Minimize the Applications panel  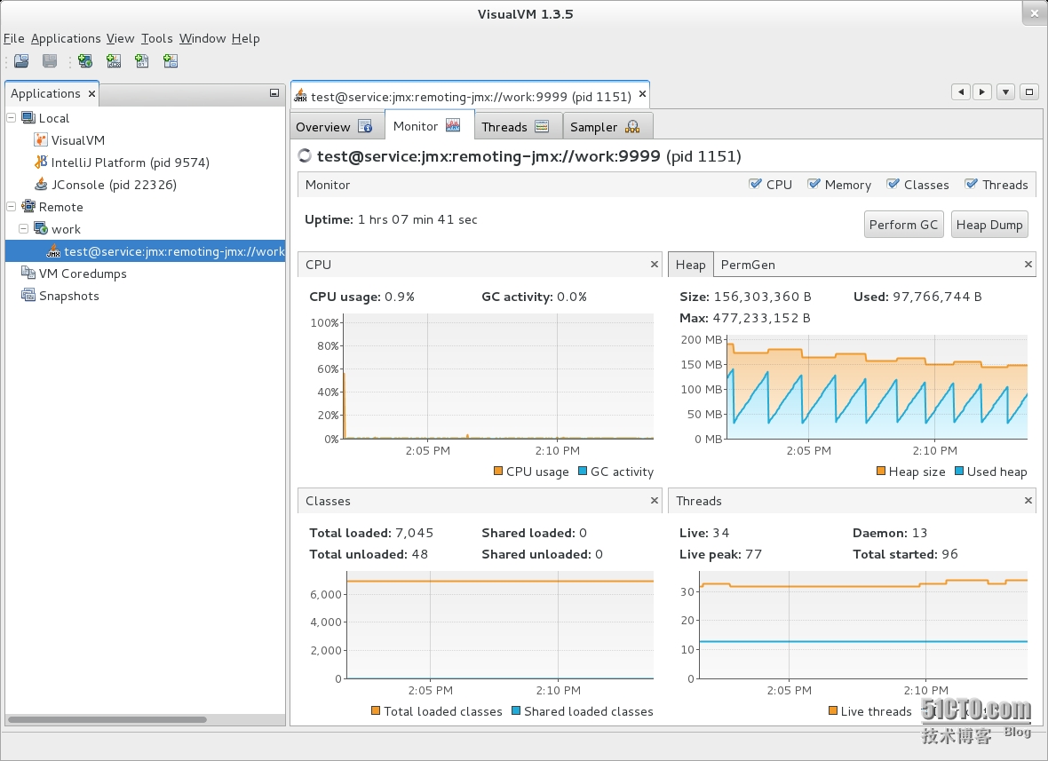274,93
